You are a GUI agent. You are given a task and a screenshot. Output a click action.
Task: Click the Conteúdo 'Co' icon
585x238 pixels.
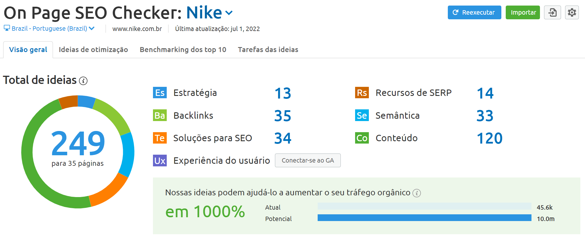click(362, 138)
